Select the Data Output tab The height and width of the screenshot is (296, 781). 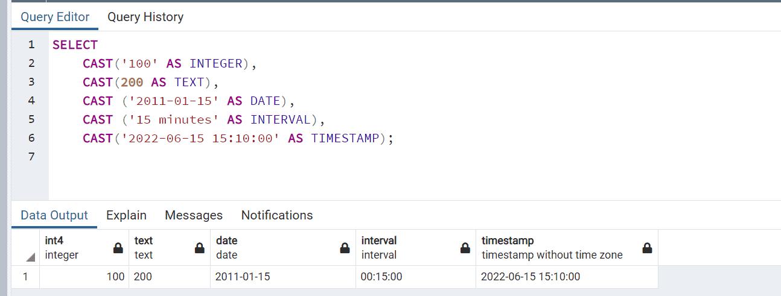(54, 215)
